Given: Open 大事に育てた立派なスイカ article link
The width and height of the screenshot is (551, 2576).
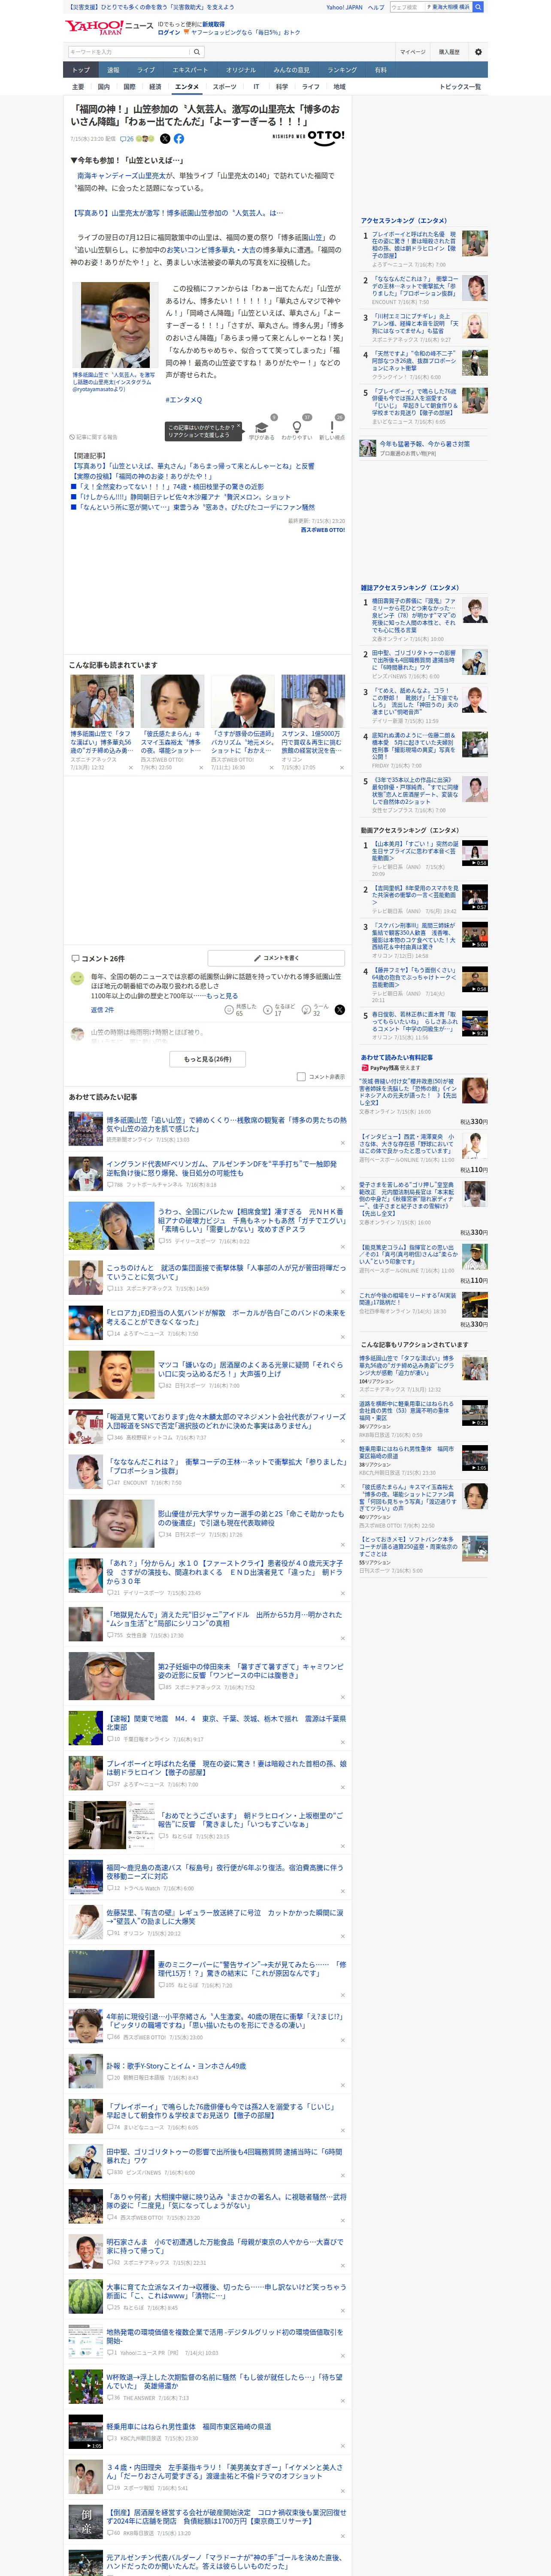Looking at the screenshot, I should pos(226,2291).
